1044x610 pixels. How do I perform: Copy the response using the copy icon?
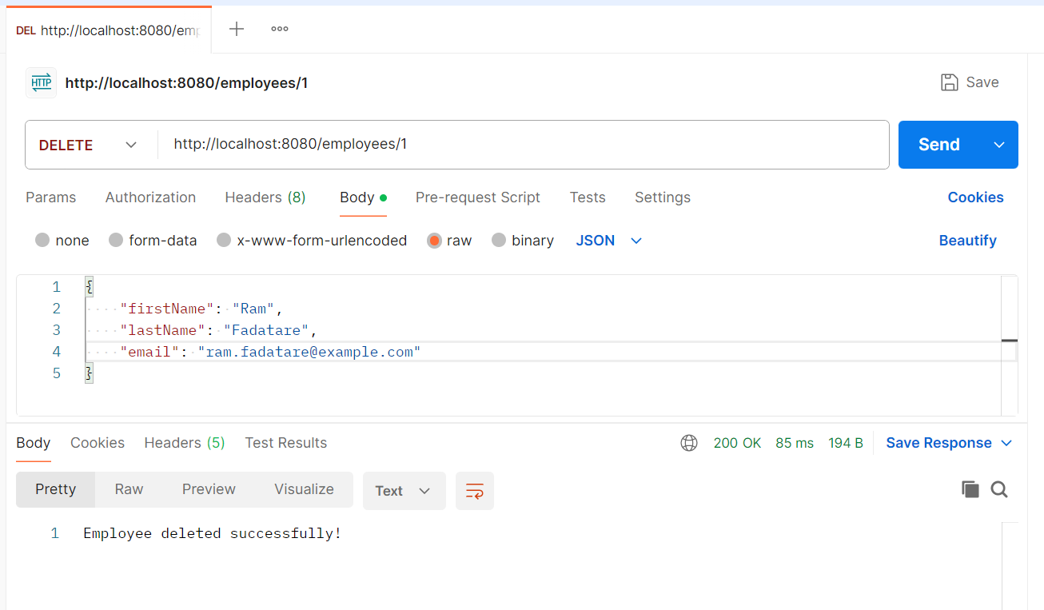click(970, 488)
